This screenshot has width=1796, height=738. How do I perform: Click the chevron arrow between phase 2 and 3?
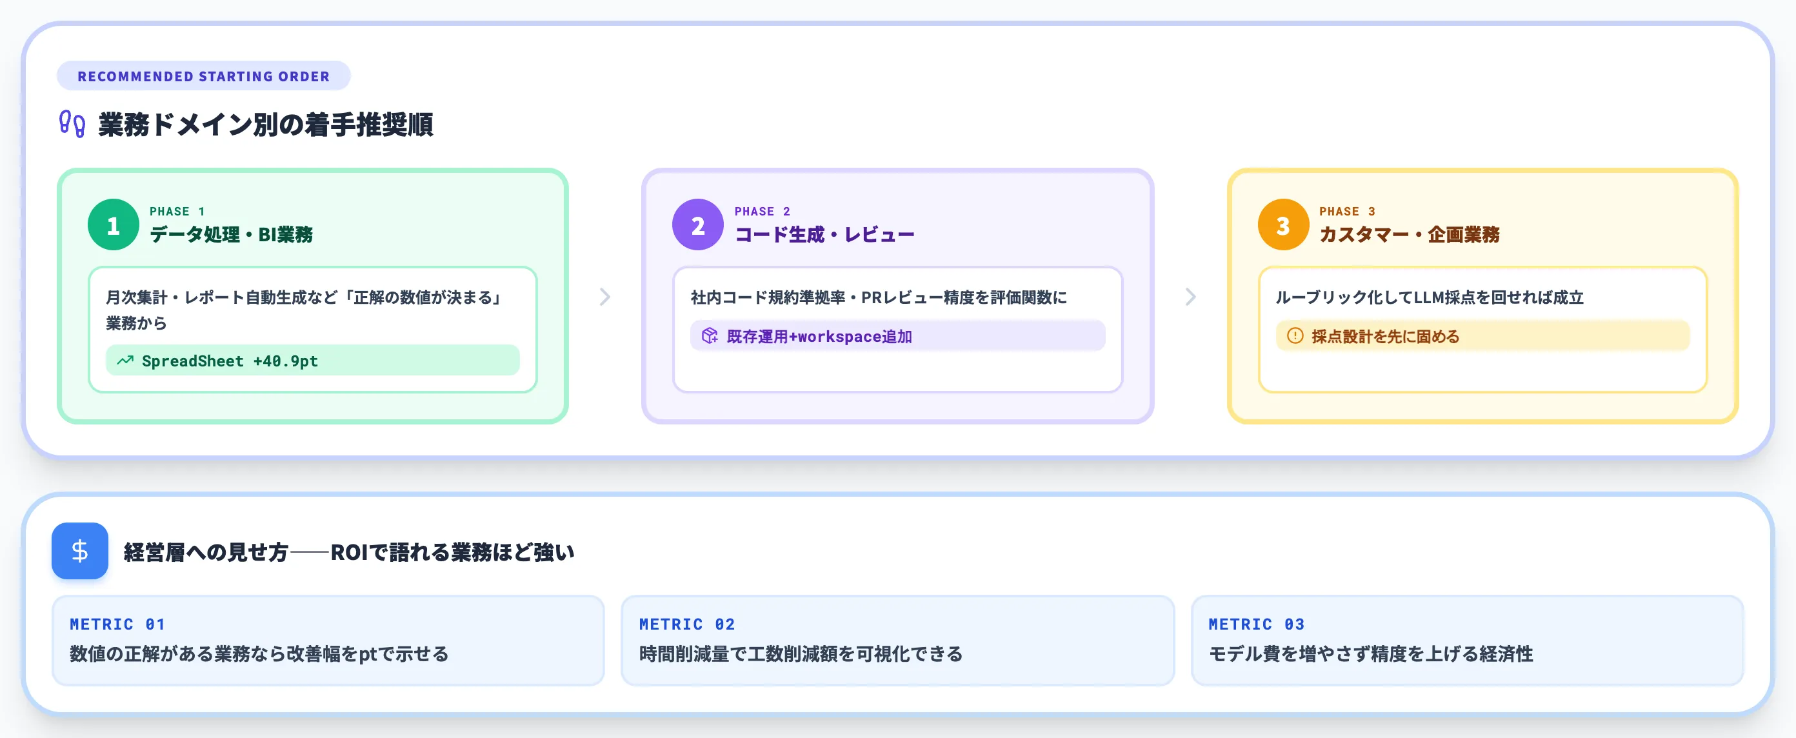1190,297
